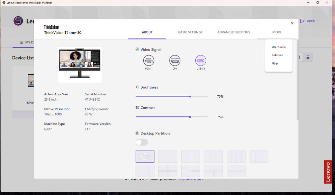Open the MORE dropdown menu

277,32
